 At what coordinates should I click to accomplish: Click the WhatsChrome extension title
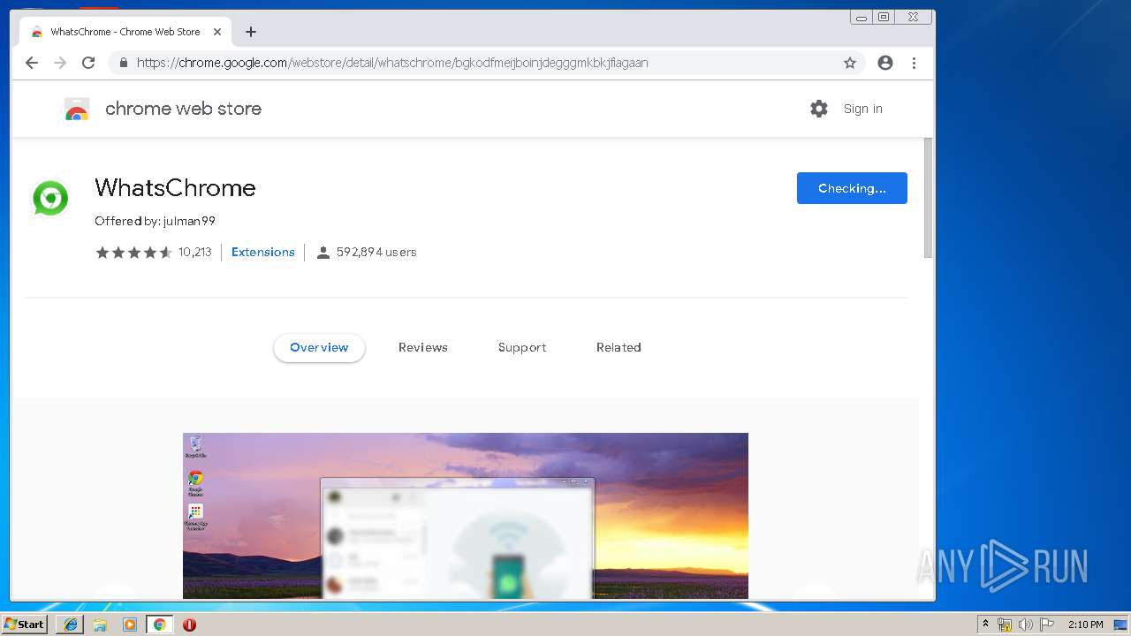[175, 188]
